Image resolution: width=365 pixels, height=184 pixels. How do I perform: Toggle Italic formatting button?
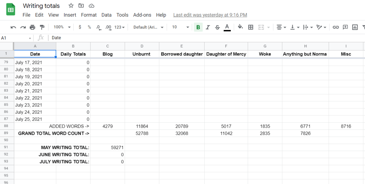208,27
